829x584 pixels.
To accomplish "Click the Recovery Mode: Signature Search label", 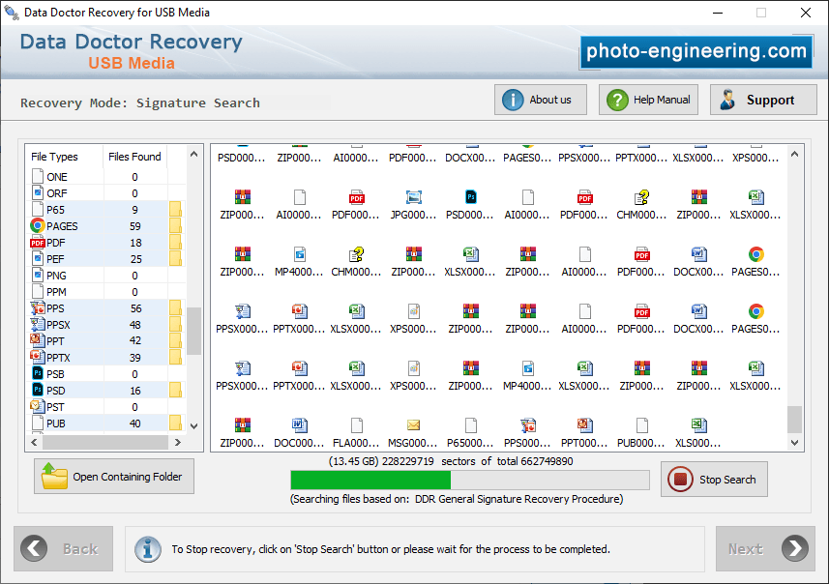I will point(140,102).
